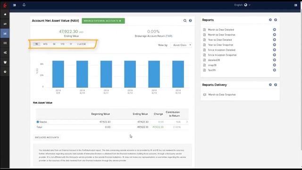Screen dimensions: 302x170
Task: Open the sidebar icon below the gears
Action: [x=5, y=62]
